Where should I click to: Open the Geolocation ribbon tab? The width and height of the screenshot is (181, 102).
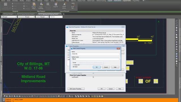pos(118,1)
